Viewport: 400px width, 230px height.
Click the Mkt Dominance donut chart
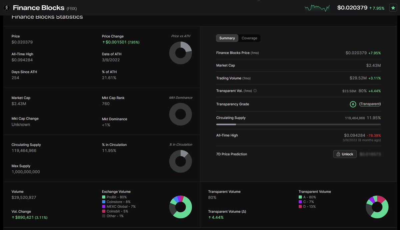click(180, 114)
